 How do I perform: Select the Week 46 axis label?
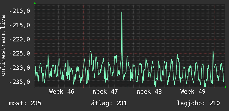pyautogui.click(x=62, y=92)
